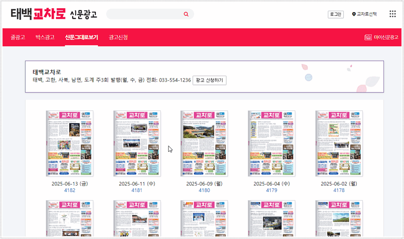Open the 2025-06-11 (수) newspaper thumbnail
The height and width of the screenshot is (239, 404).
[x=137, y=144]
